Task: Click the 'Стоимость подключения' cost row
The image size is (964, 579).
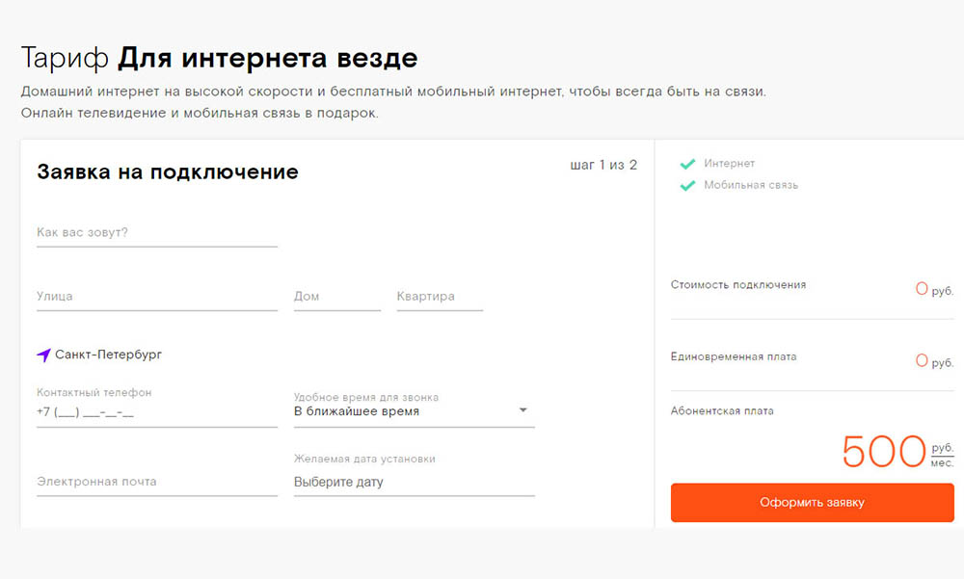Action: [738, 285]
